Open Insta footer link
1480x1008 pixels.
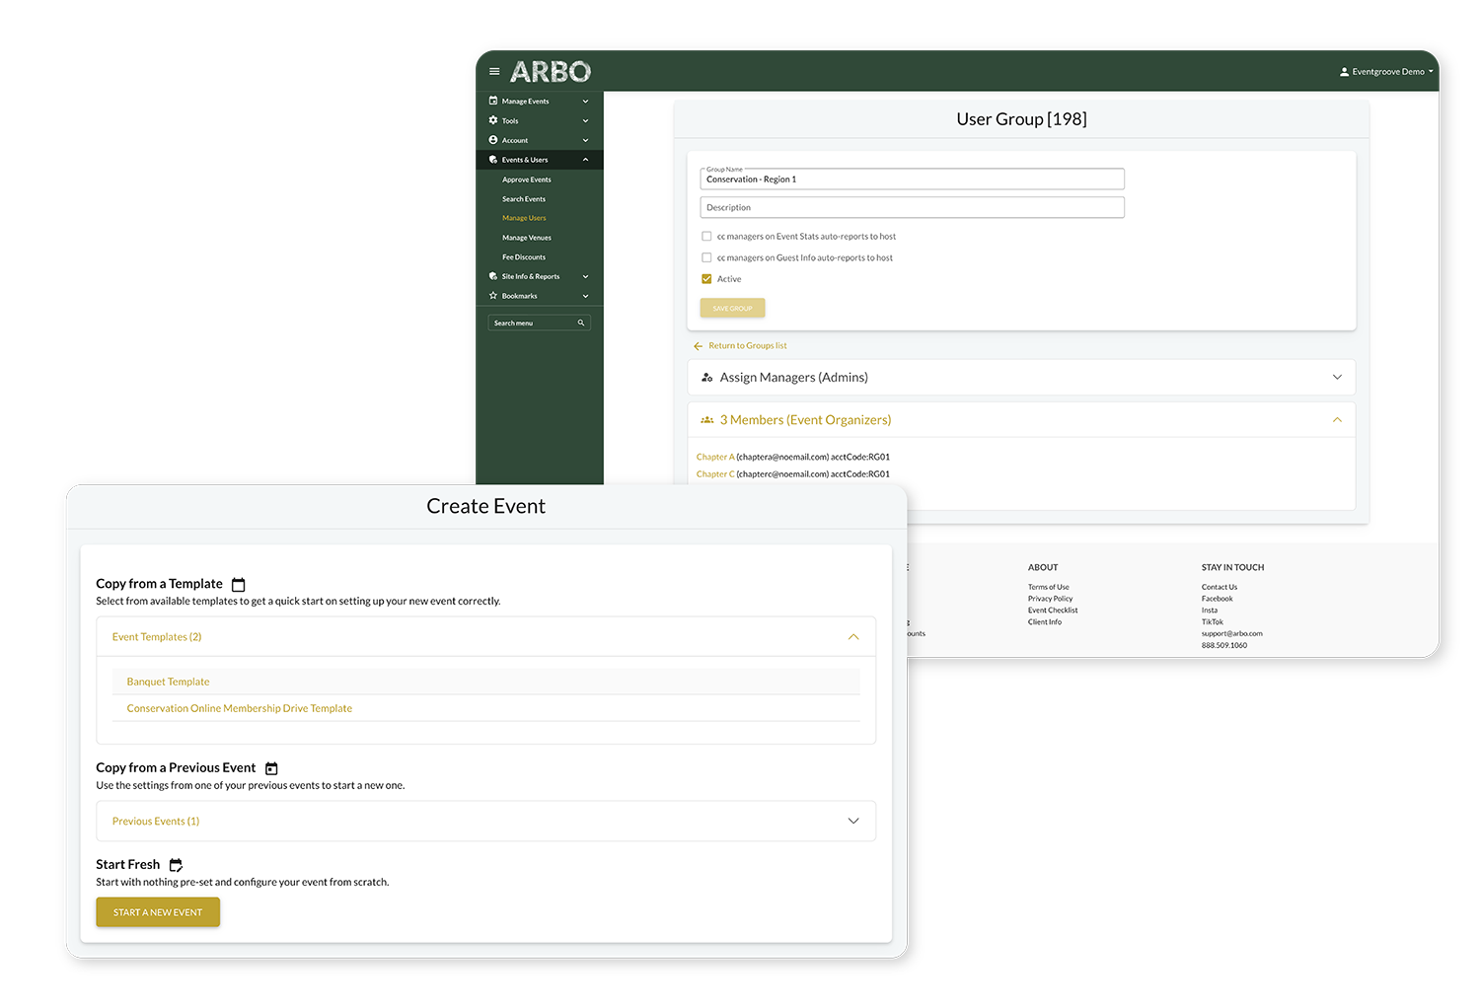[1209, 611]
